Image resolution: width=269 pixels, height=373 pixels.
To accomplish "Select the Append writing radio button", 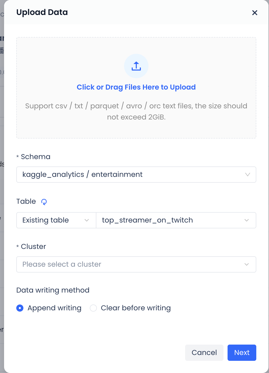I will click(x=20, y=308).
